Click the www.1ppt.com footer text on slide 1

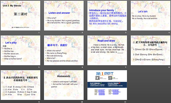click(x=20, y=27)
